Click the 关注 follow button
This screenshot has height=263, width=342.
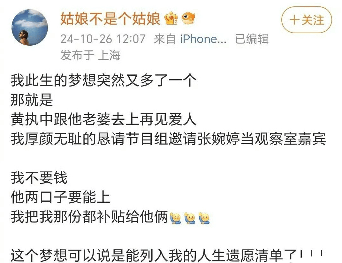point(307,20)
